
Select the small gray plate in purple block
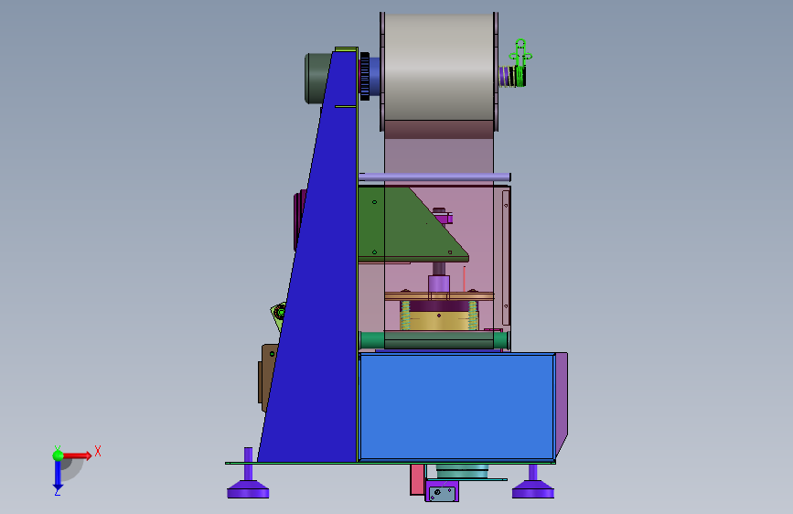tap(442, 493)
